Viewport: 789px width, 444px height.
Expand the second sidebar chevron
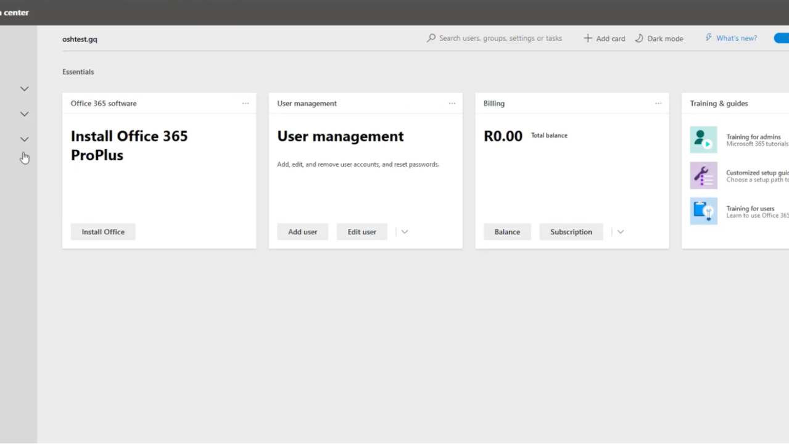pos(24,114)
